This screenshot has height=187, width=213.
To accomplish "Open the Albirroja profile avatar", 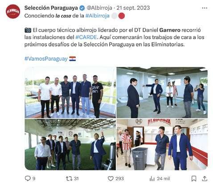I will tap(13, 12).
